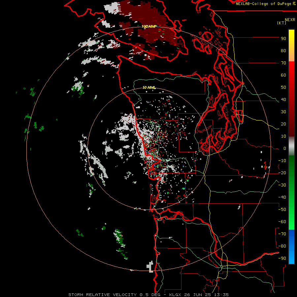The image size is (297, 297).
Task: Click the 30 value on velocity scale
Action: [x=283, y=112]
